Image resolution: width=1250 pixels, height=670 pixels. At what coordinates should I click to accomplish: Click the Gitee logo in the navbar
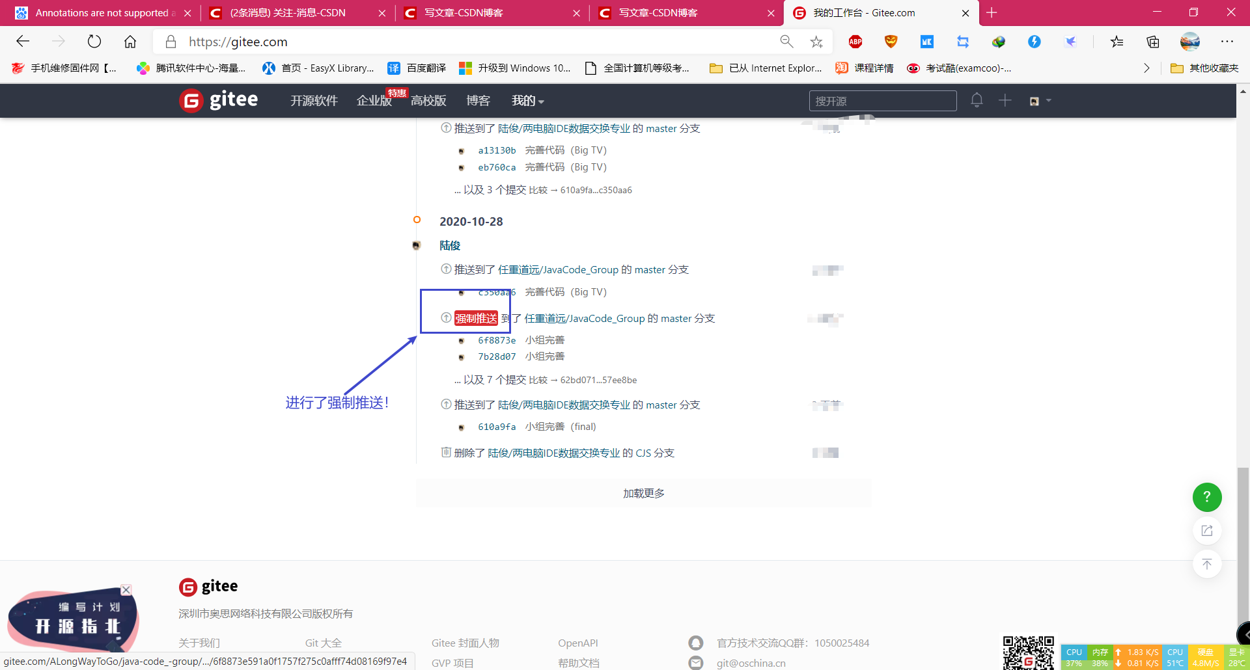tap(217, 100)
